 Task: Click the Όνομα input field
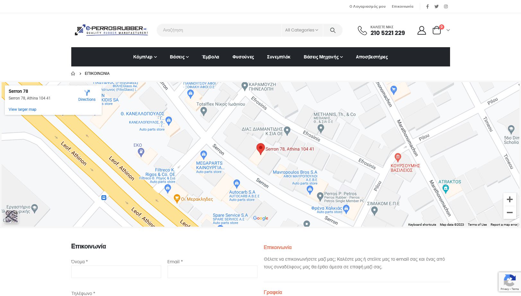(x=116, y=272)
